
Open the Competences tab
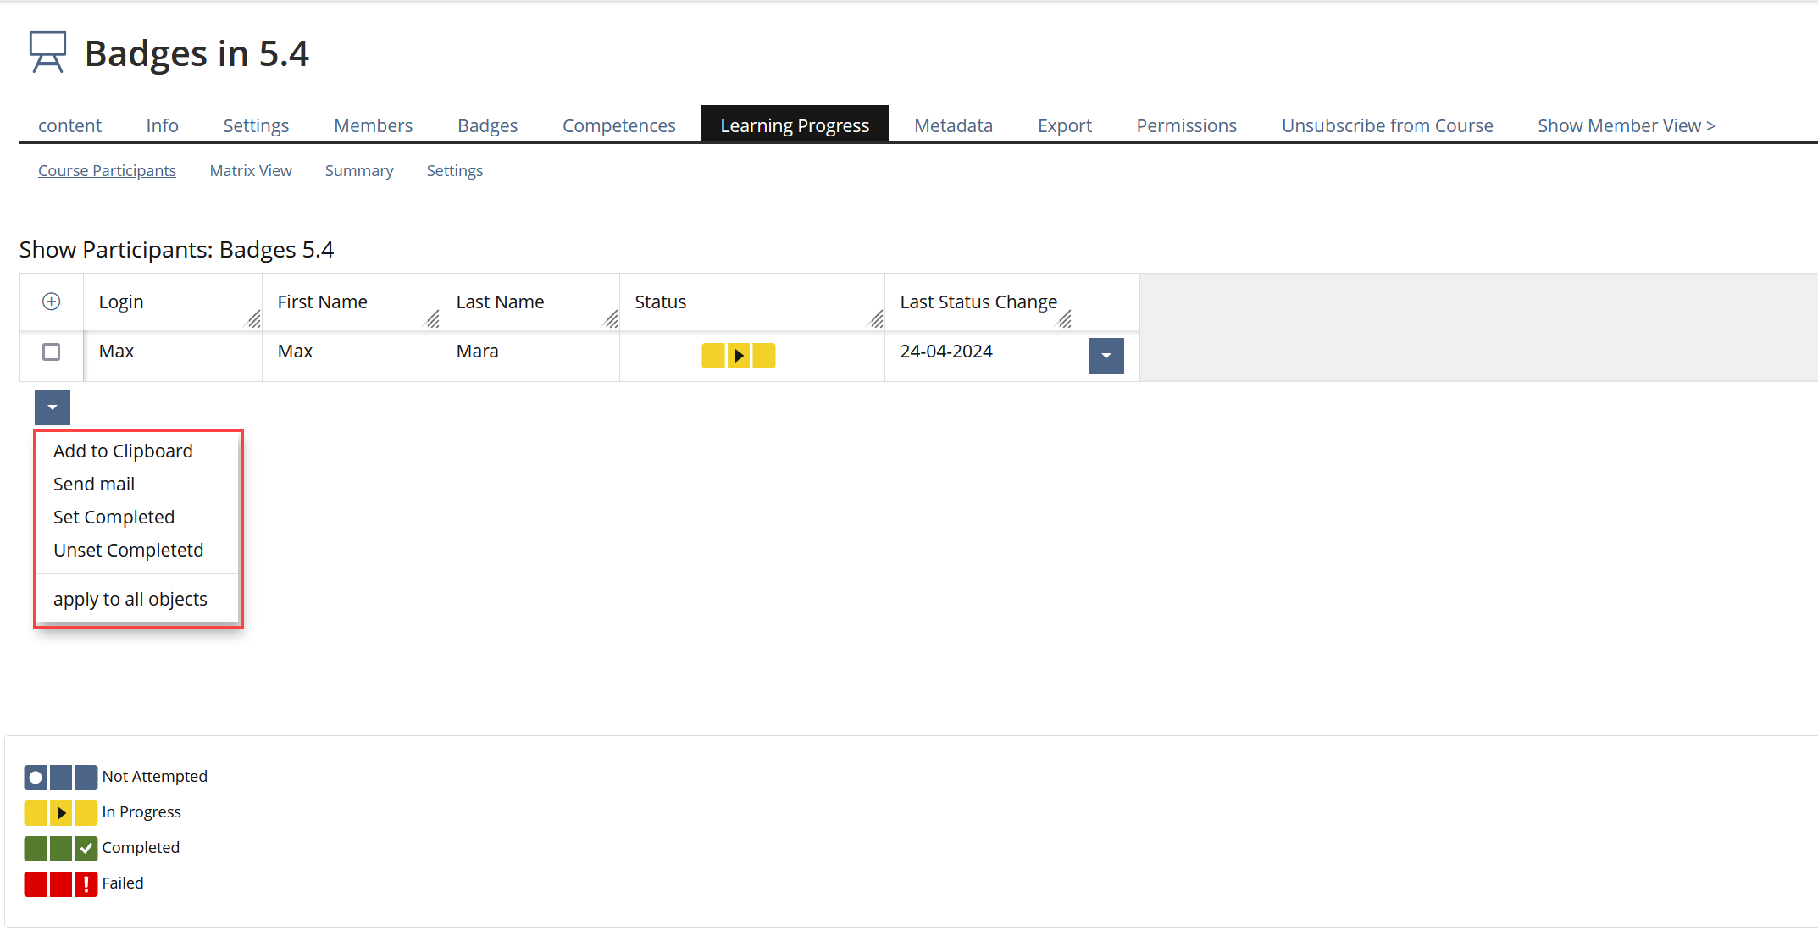(x=618, y=125)
